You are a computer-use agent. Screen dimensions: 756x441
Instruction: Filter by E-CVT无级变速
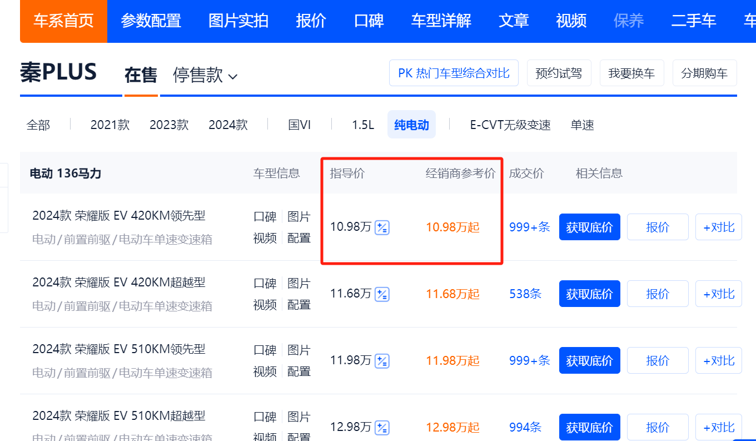coord(510,125)
